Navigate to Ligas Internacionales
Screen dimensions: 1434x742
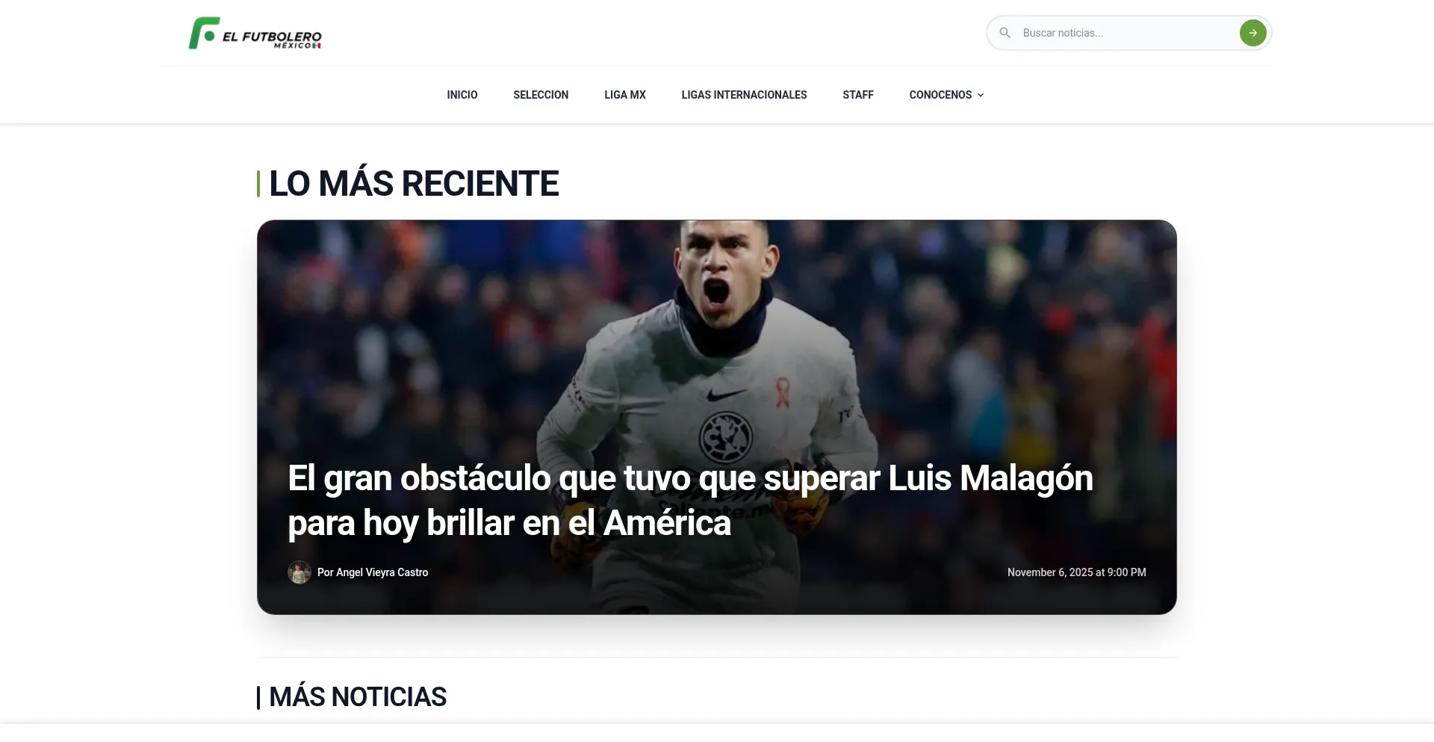point(744,95)
